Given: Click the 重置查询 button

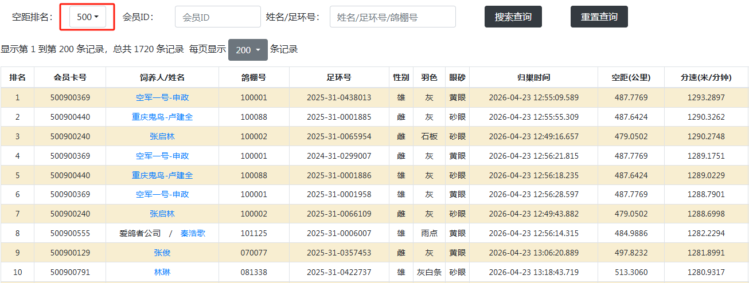Looking at the screenshot, I should click(x=599, y=17).
